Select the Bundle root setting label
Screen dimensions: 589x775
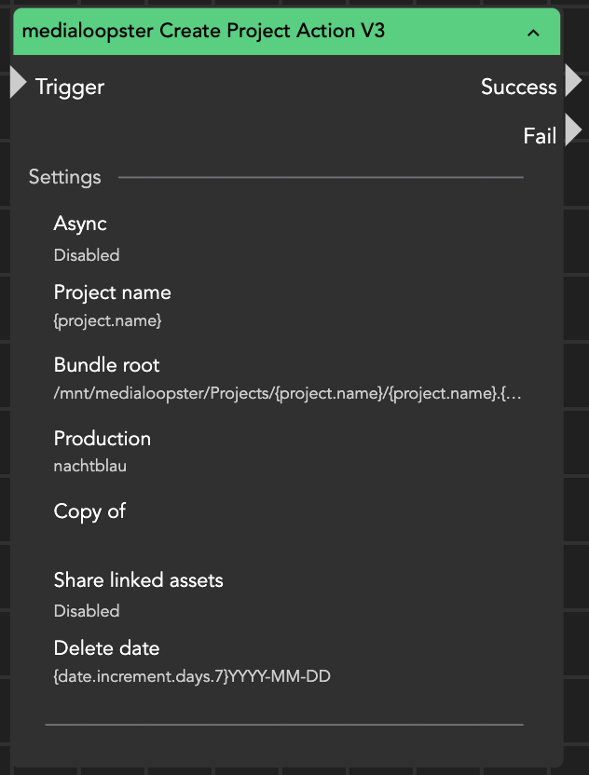coord(107,365)
